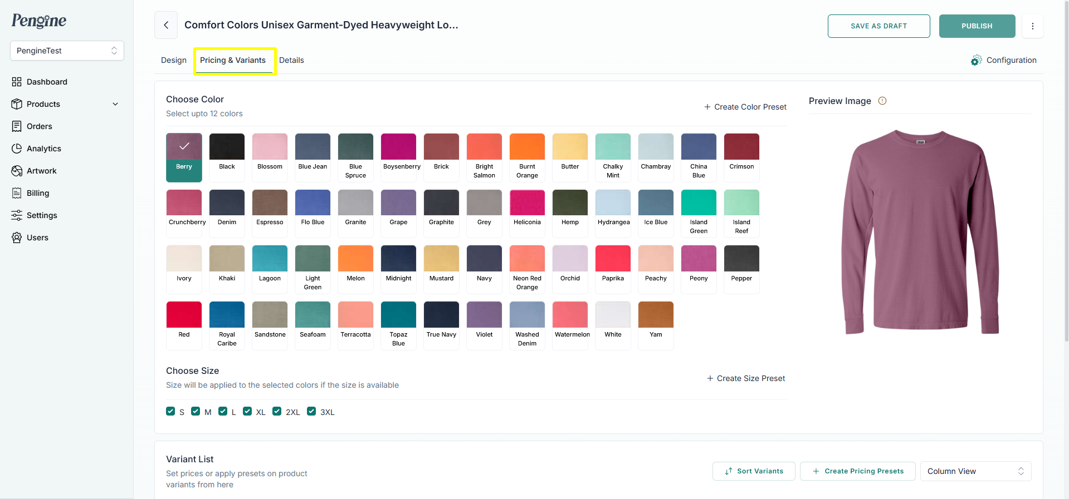The image size is (1069, 499).
Task: Uncheck the 2XL size checkbox
Action: click(x=277, y=411)
